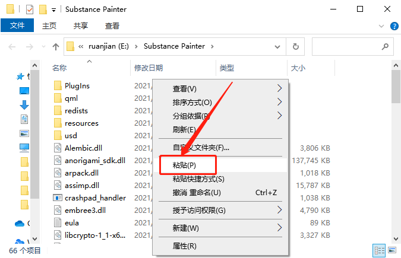Viewport: 401px width, 258px height.
Task: Click the file list scrollbar down arrow
Action: coord(396,239)
